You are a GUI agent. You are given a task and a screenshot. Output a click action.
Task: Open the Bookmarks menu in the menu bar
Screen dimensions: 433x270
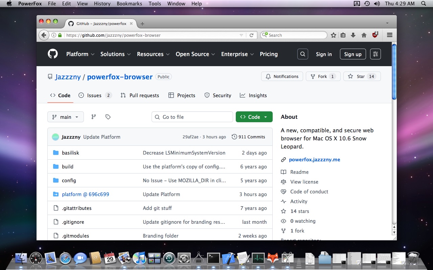tap(129, 4)
